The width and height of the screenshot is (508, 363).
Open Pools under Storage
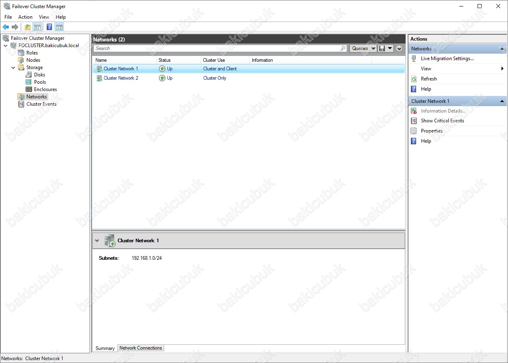point(40,82)
